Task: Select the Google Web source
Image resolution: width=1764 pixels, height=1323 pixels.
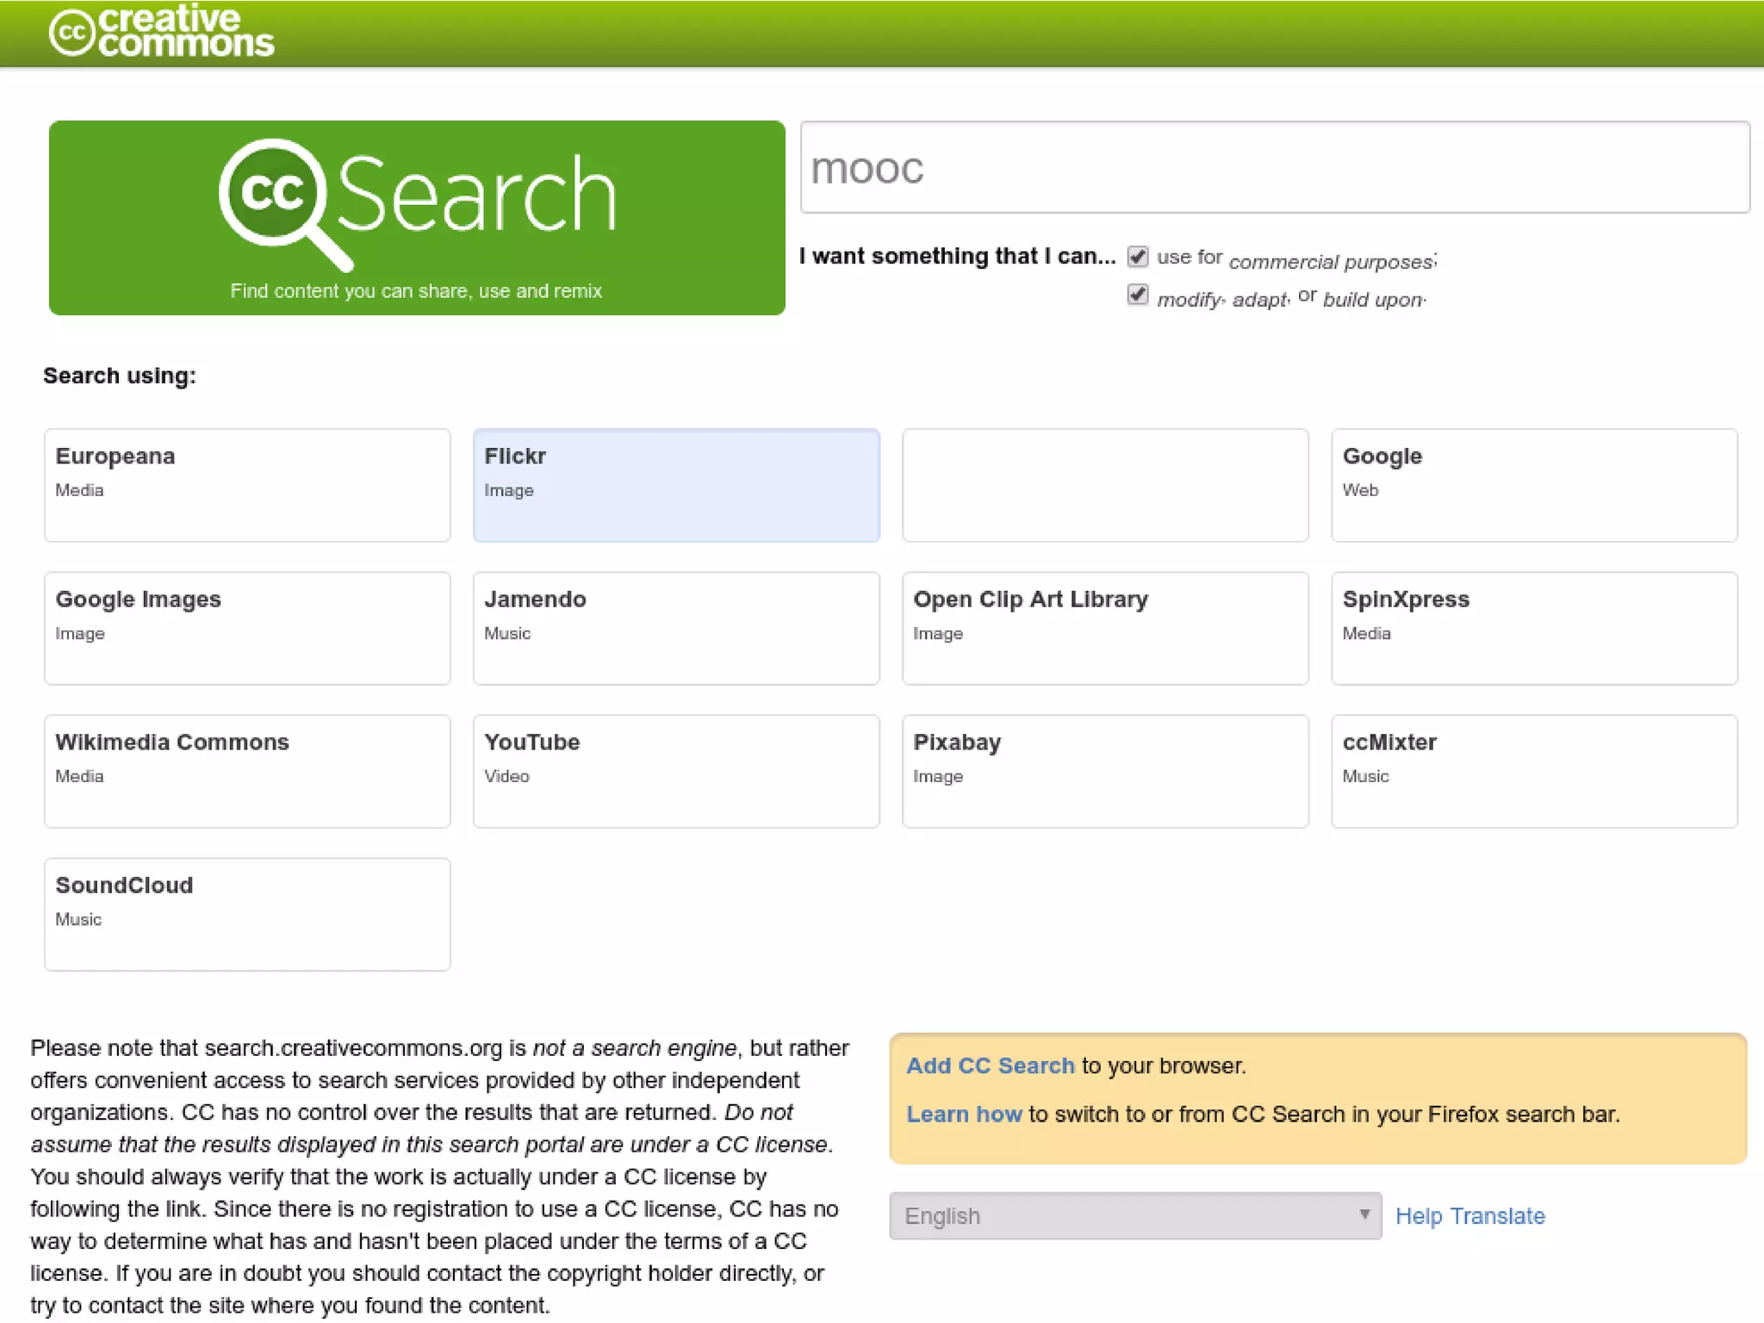Action: [1533, 485]
